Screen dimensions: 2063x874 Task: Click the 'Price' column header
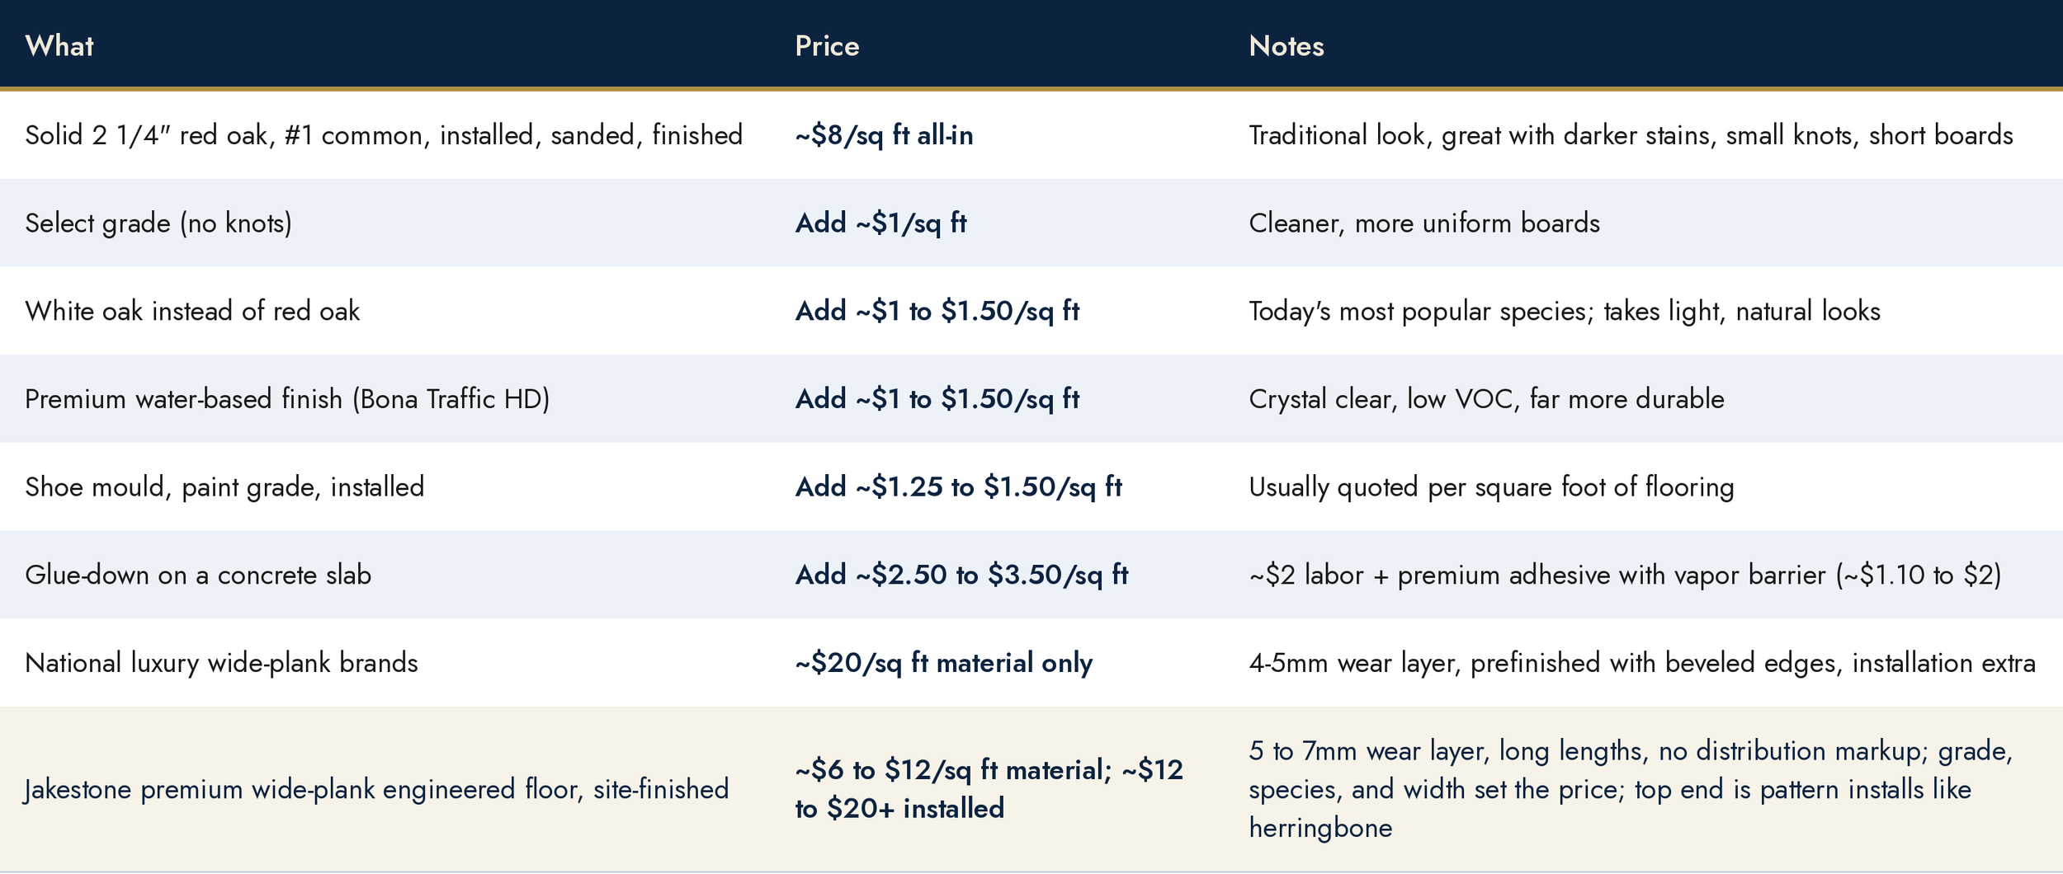tap(827, 45)
